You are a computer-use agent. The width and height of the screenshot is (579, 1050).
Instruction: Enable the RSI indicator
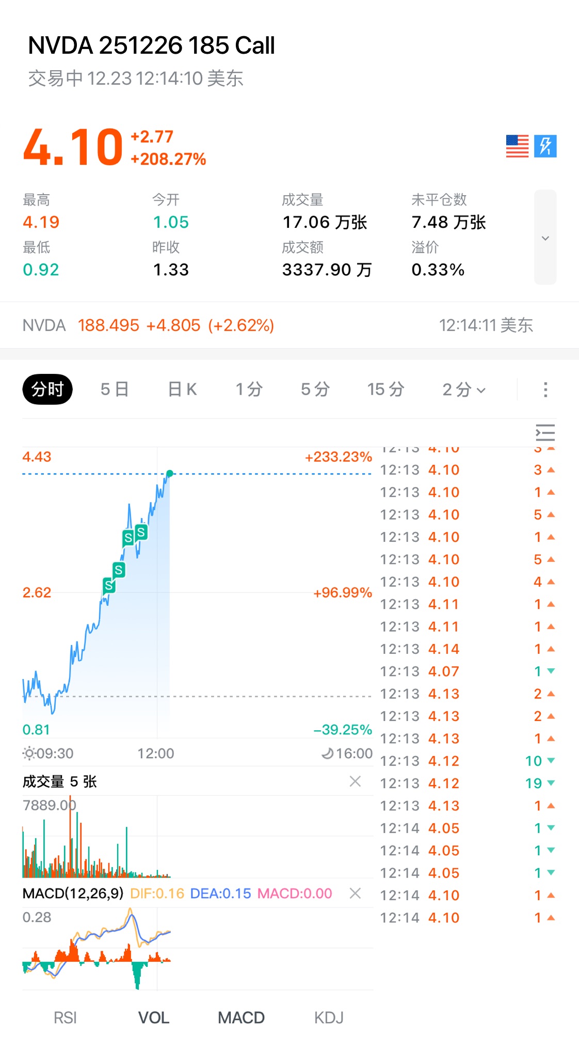coord(65,1017)
